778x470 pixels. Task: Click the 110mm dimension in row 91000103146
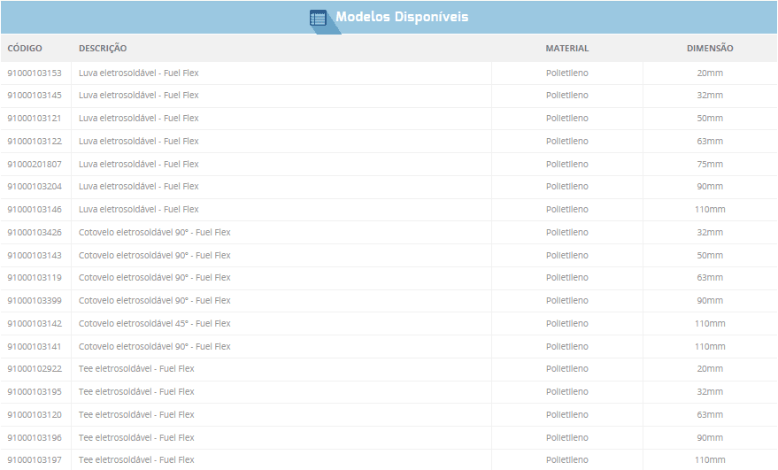[x=710, y=210]
